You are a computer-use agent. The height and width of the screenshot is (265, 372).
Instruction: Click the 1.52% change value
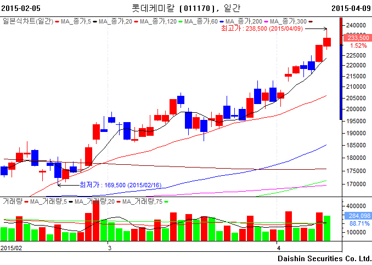pos(358,45)
